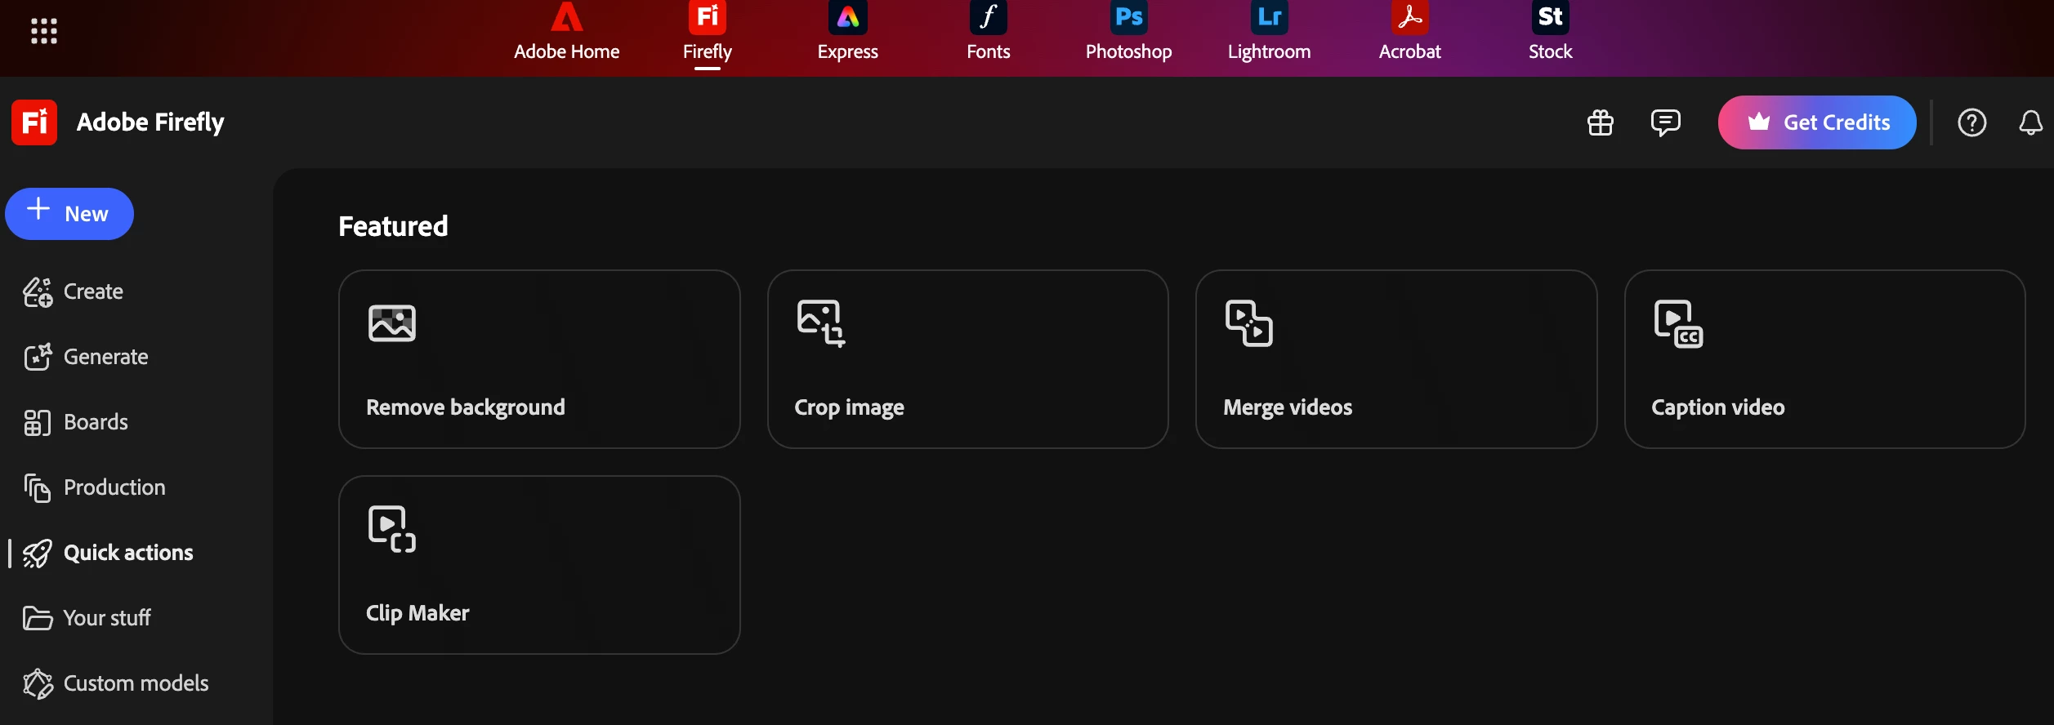Open the gift rewards icon
The image size is (2054, 725).
pos(1601,122)
